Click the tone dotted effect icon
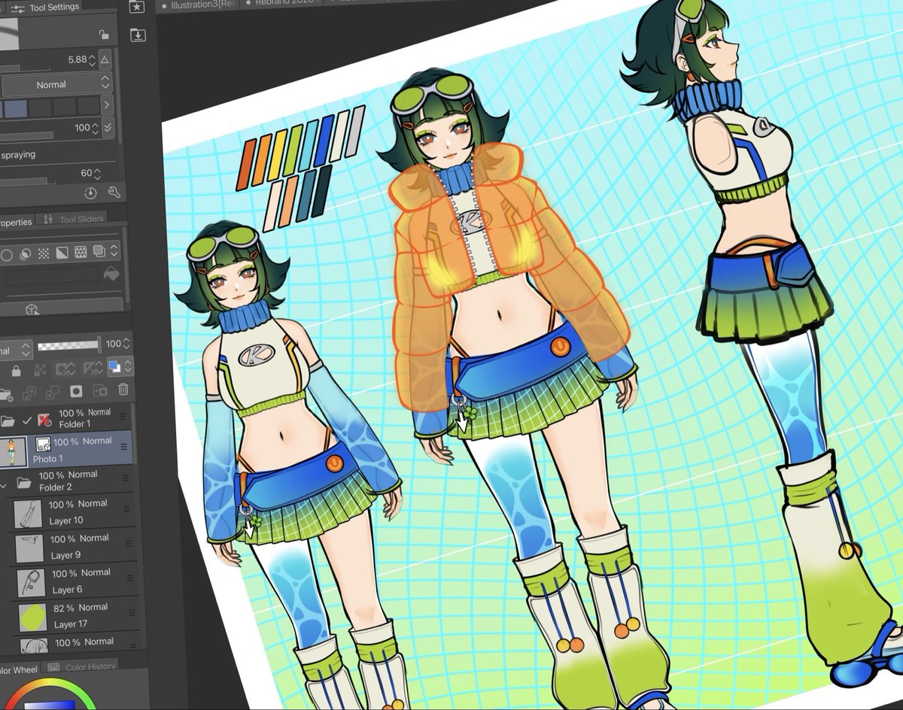903x710 pixels. 44,253
